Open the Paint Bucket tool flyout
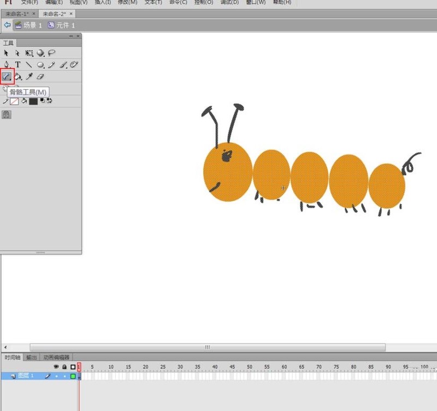Image resolution: width=437 pixels, height=411 pixels. [18, 77]
